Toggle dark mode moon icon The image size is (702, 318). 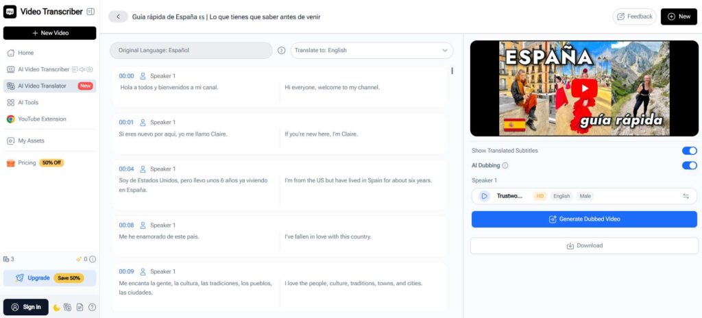tap(57, 307)
